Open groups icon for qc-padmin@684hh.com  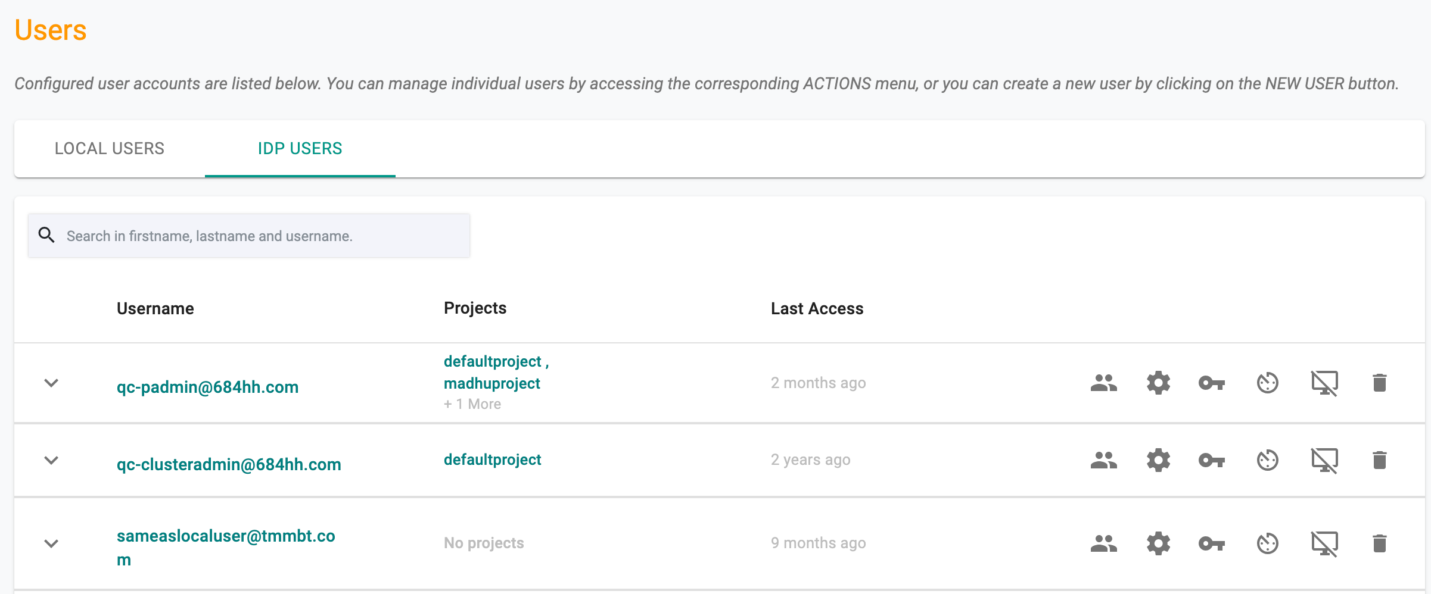point(1103,383)
